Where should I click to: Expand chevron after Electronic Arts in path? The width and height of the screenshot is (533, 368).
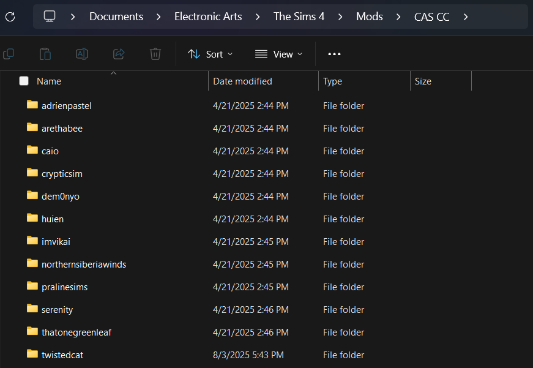tap(258, 17)
